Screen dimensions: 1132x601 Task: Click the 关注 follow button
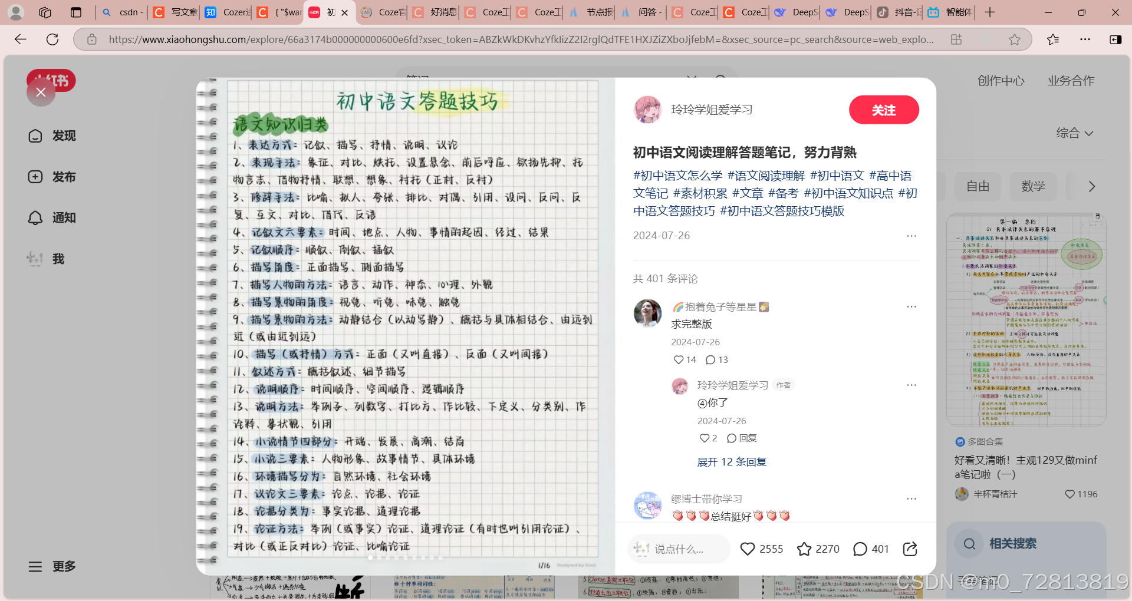coord(884,110)
